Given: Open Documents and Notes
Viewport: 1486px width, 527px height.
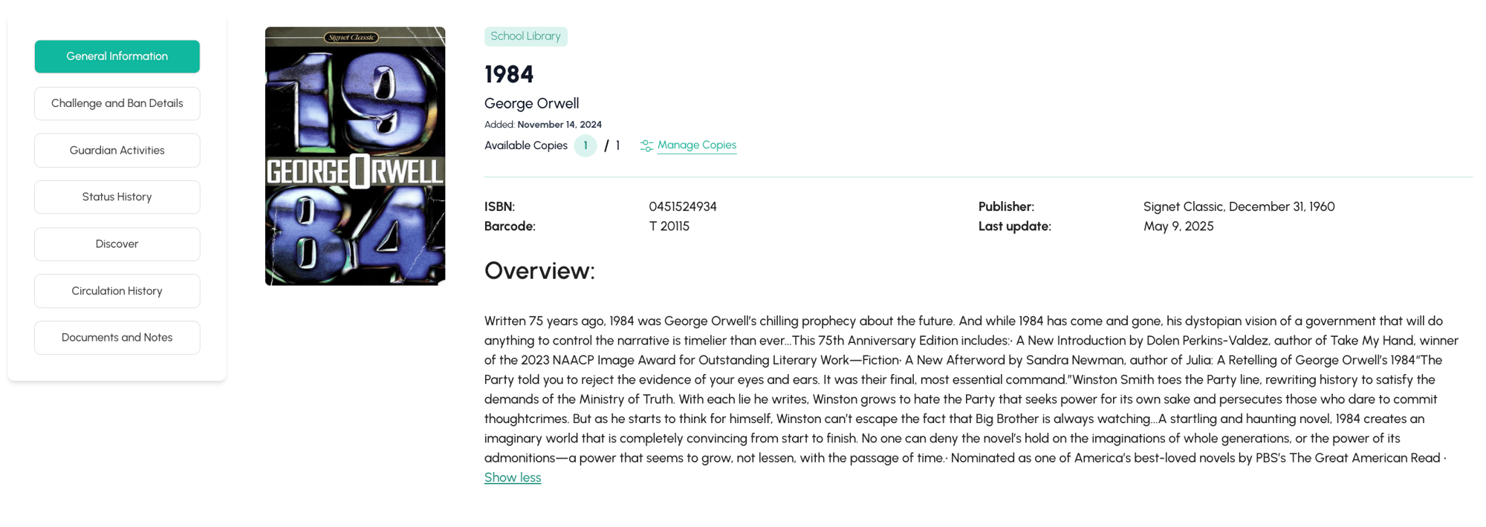Looking at the screenshot, I should pyautogui.click(x=117, y=338).
